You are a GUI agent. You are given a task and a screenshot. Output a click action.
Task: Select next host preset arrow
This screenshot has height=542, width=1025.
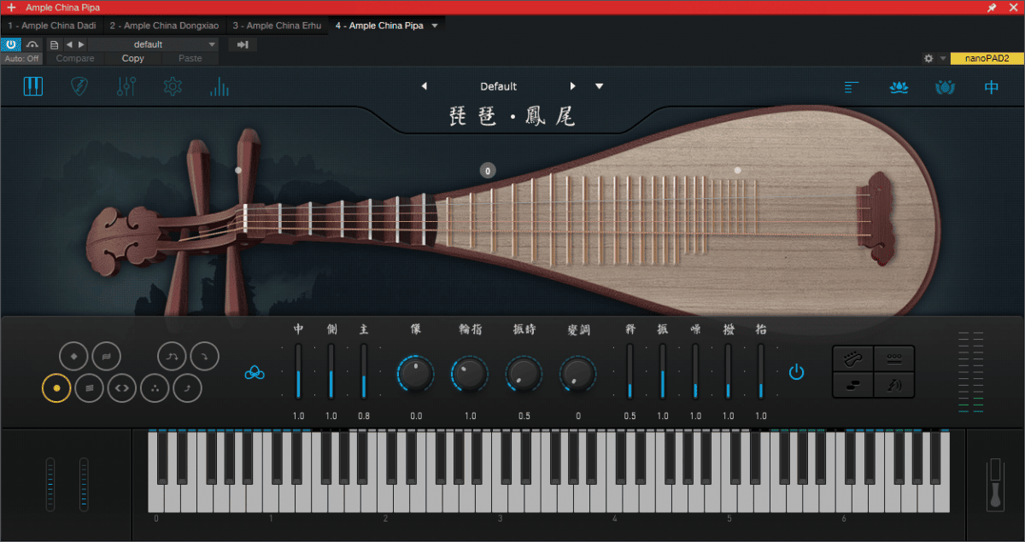(x=81, y=44)
